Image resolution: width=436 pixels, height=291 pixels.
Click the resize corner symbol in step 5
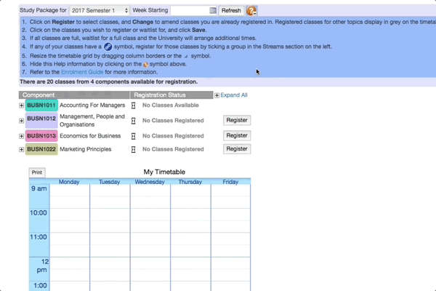pos(186,56)
